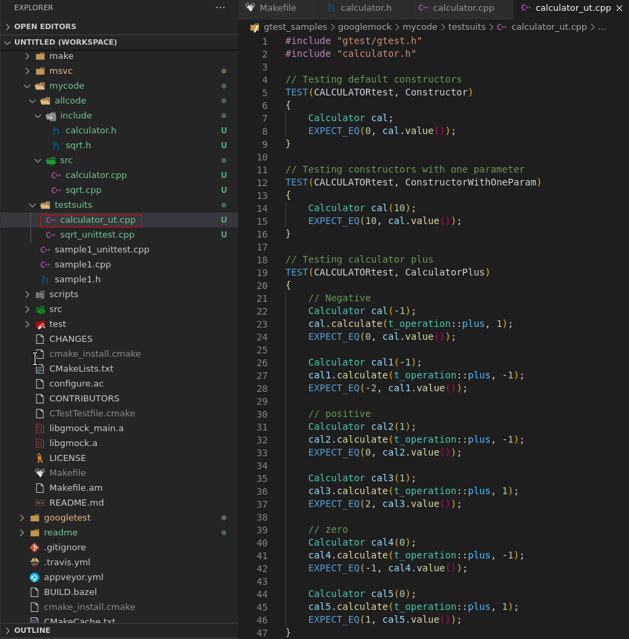Expand the scripts folder
The image size is (629, 639).
click(27, 294)
